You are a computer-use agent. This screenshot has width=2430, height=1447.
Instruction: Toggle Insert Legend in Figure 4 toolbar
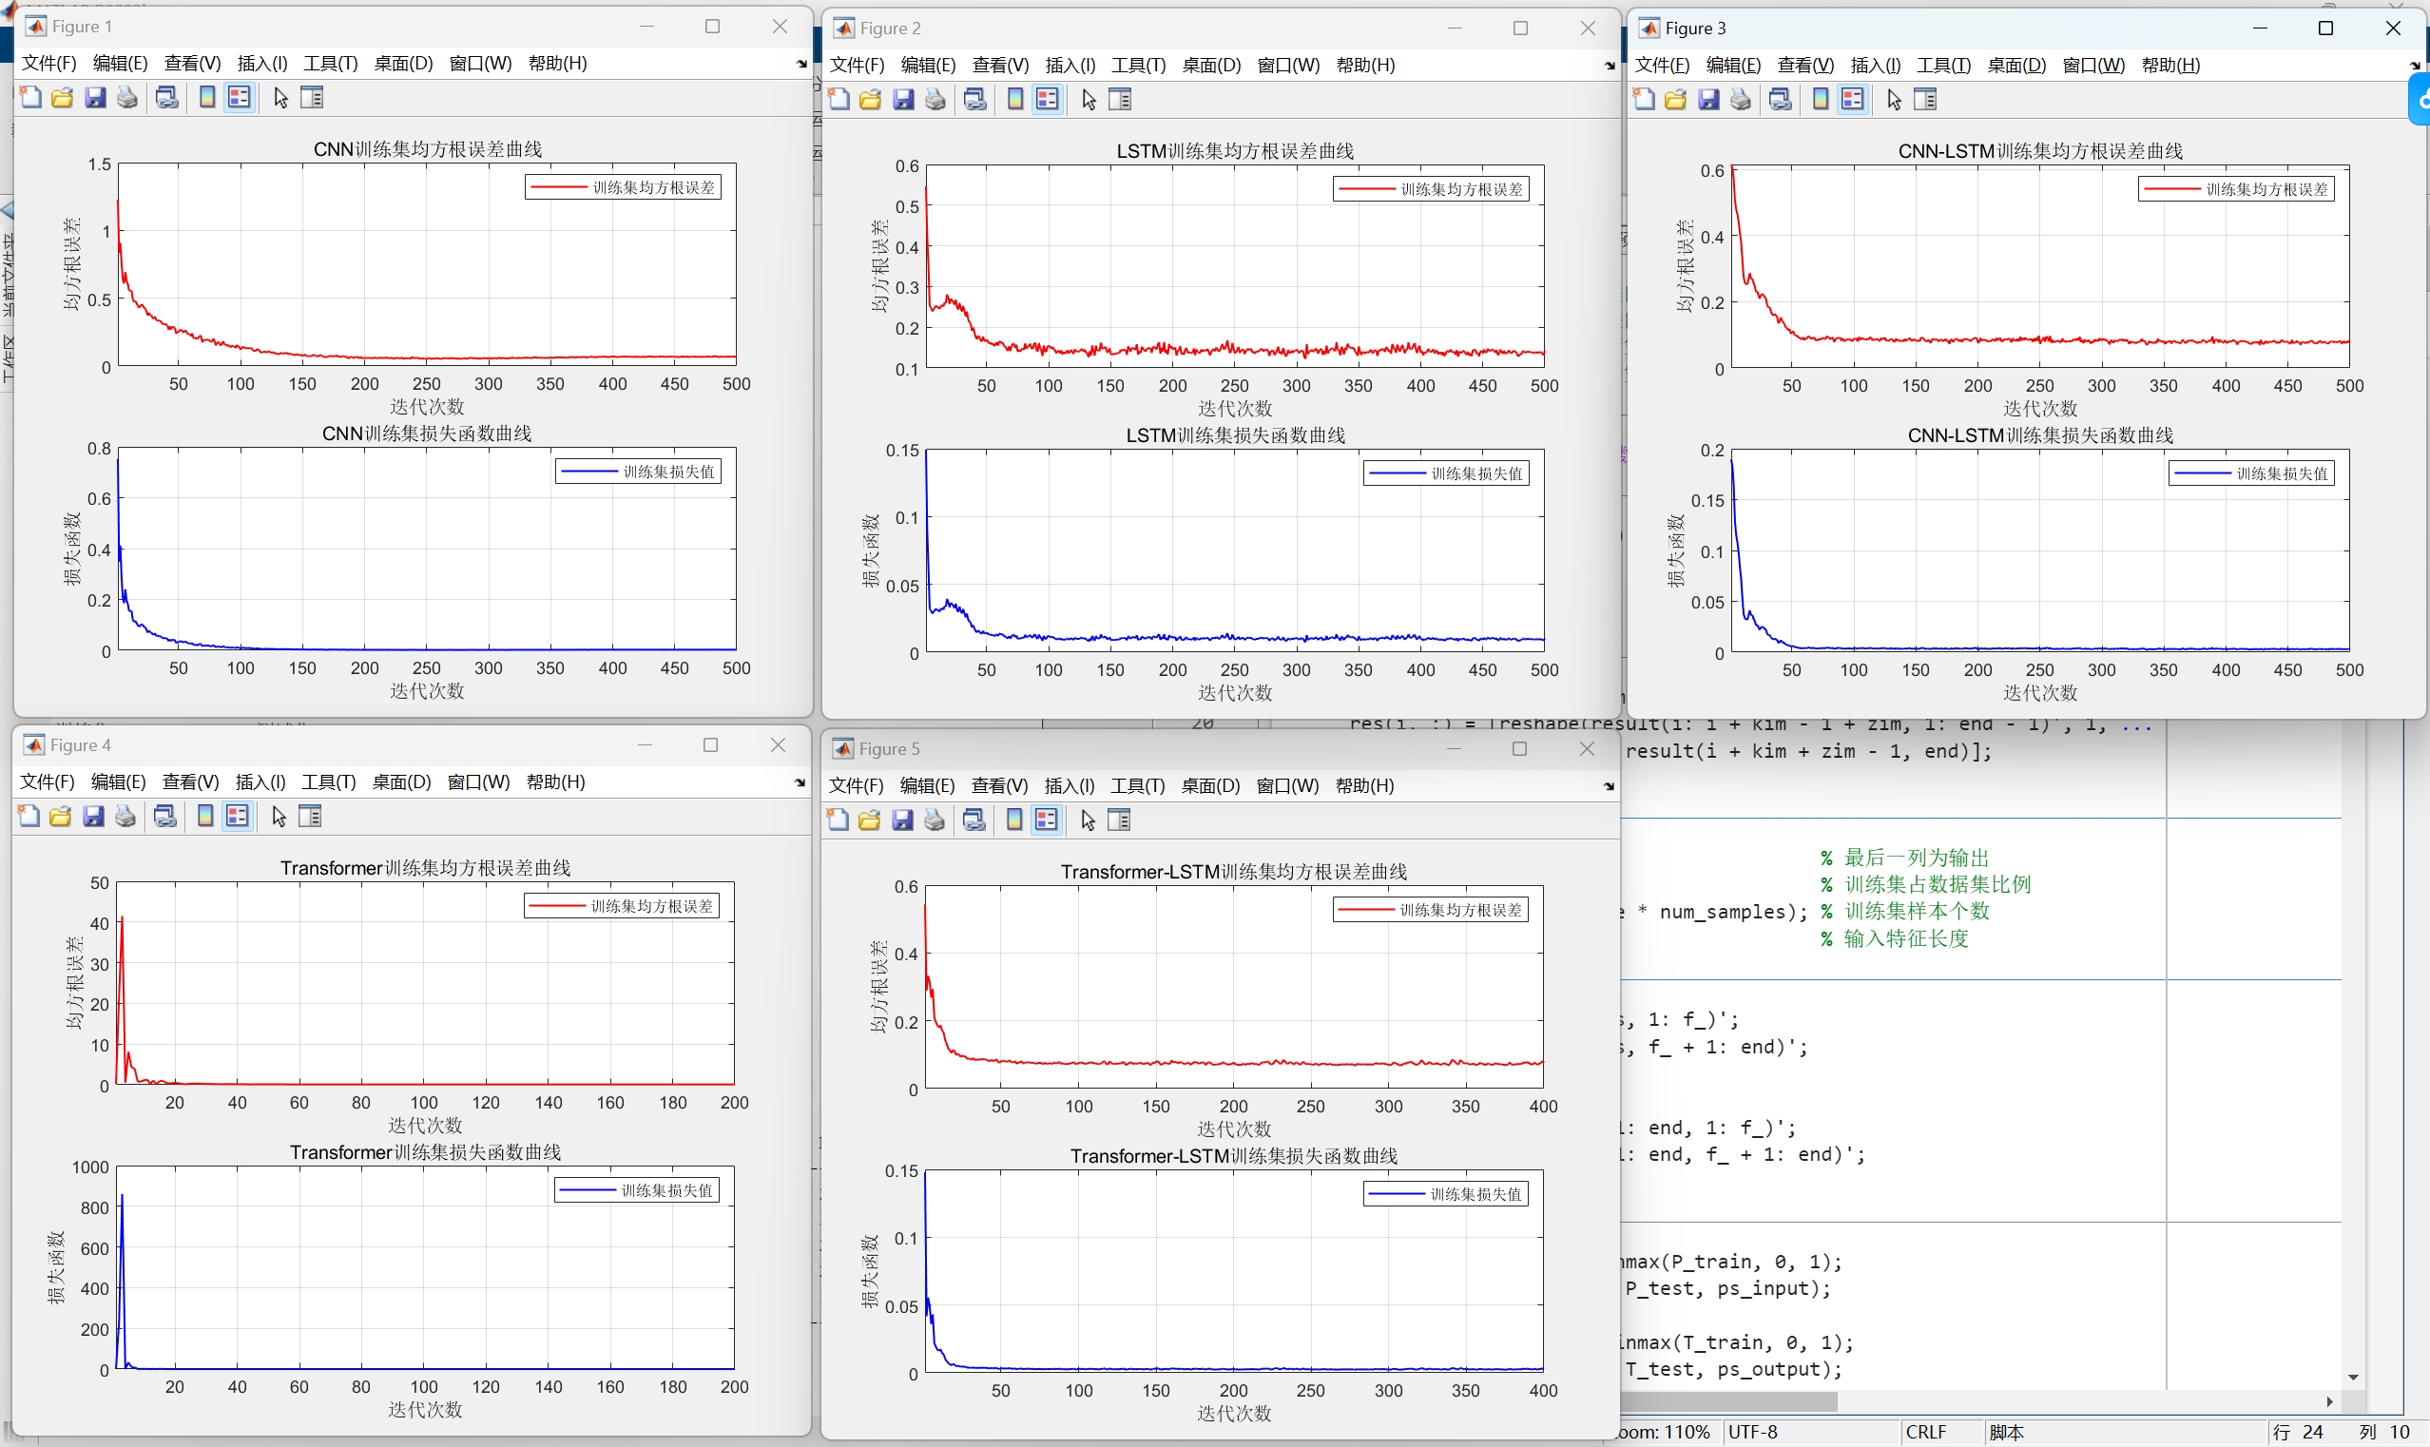pyautogui.click(x=237, y=816)
